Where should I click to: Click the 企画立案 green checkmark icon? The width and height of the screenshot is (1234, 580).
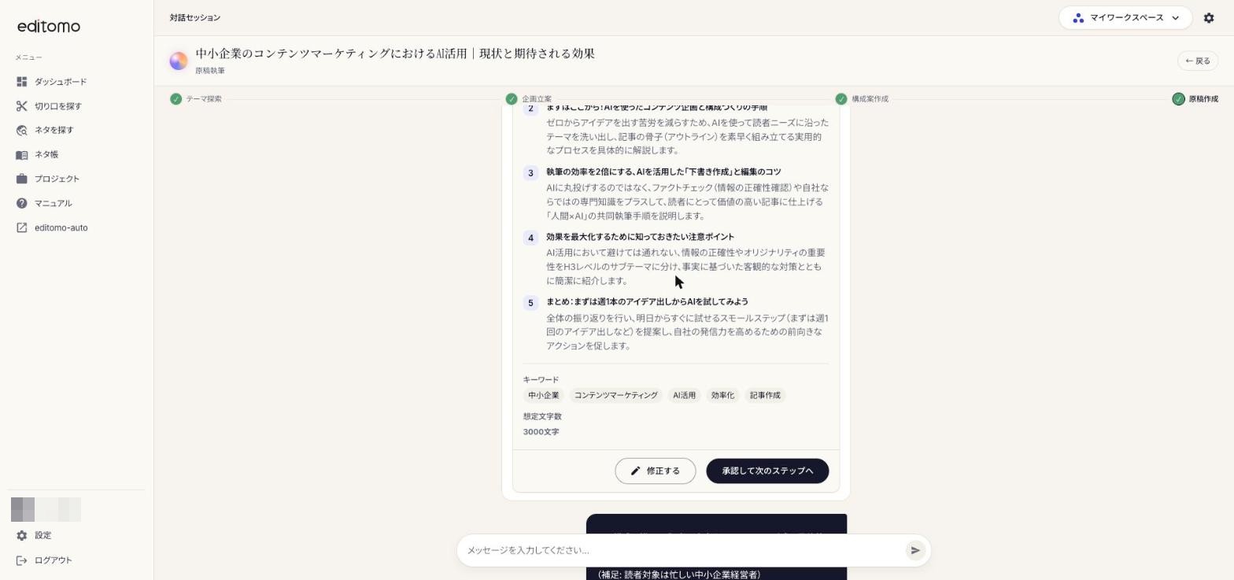point(512,99)
